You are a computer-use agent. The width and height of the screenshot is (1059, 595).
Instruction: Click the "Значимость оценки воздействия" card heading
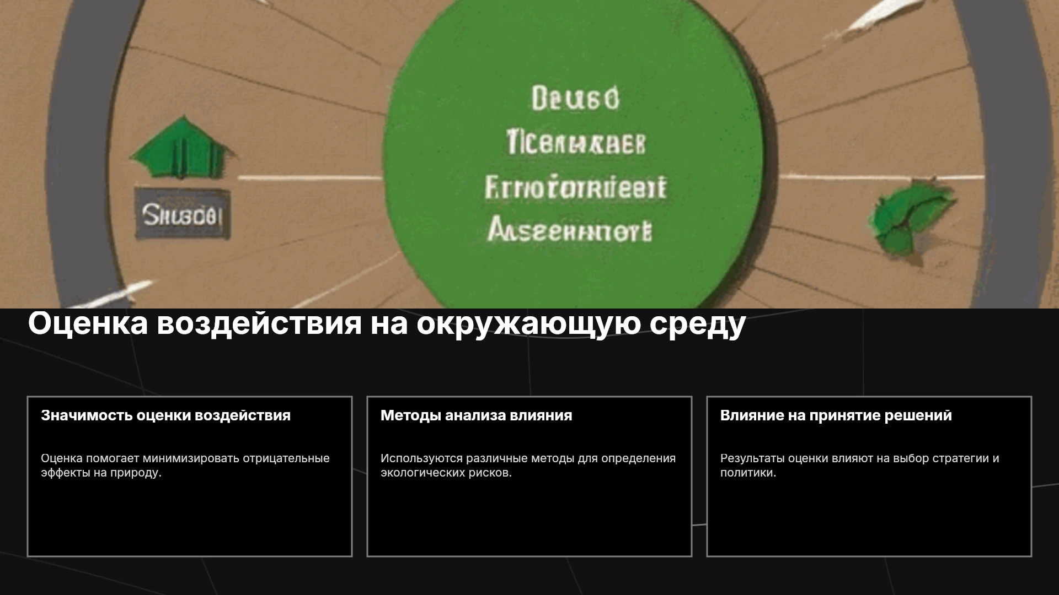(x=165, y=415)
